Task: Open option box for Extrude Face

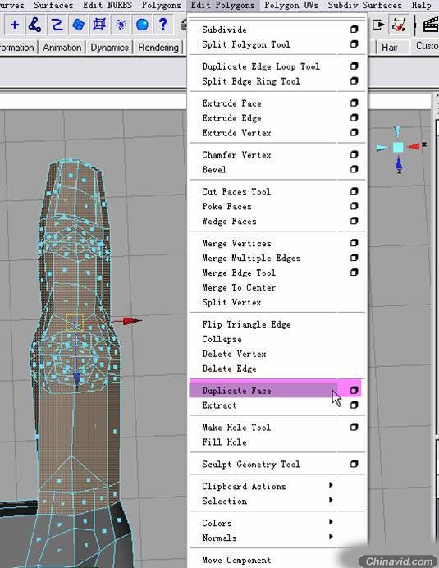Action: pos(354,103)
